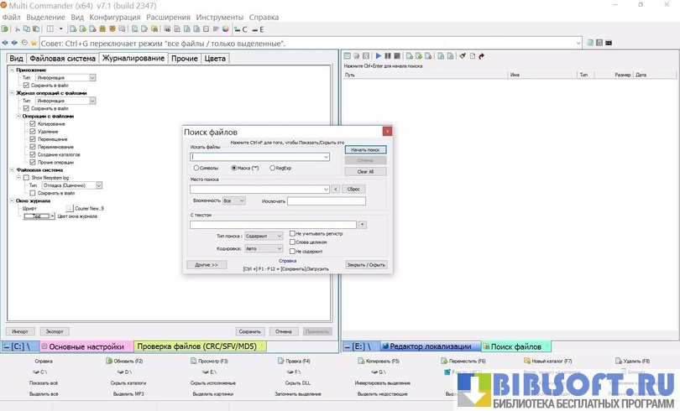Switch to the Файловая система tab
This screenshot has width=680, height=411.
62,59
